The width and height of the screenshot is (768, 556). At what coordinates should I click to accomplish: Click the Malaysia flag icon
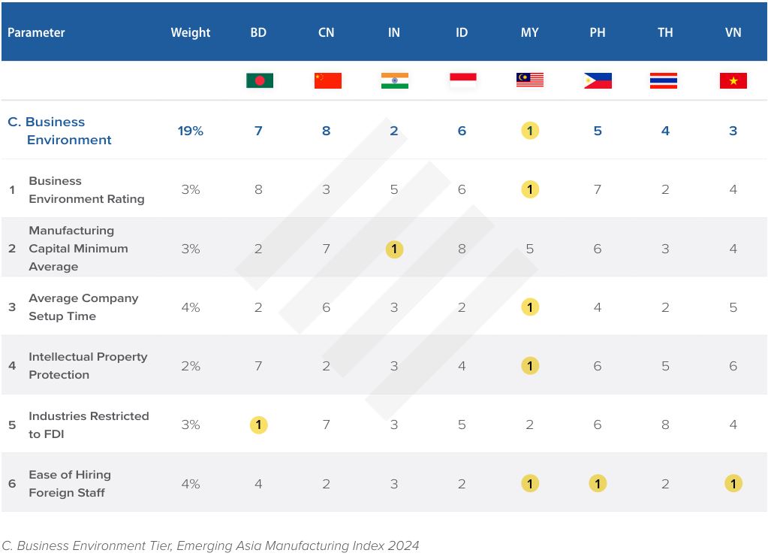[530, 80]
